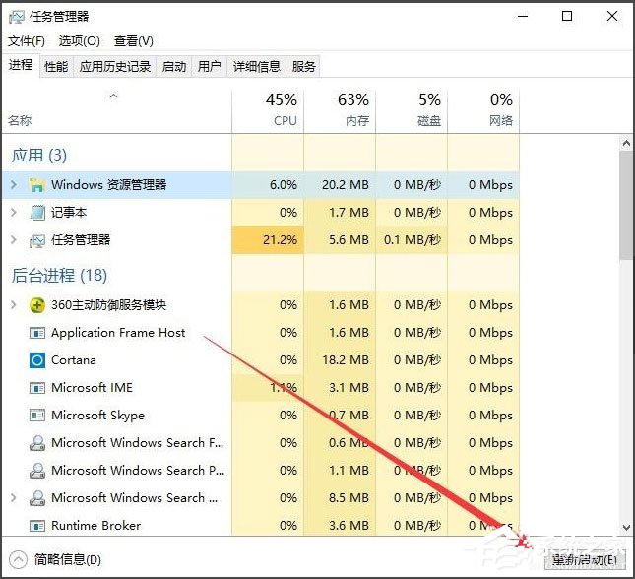Screen dimensions: 635x579
Task: Open the 查看(V) menu
Action: pos(133,41)
